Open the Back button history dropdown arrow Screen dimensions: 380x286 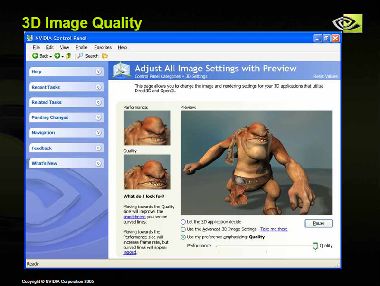tap(51, 56)
